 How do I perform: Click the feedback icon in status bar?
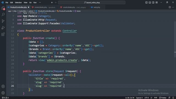[x=169, y=98]
